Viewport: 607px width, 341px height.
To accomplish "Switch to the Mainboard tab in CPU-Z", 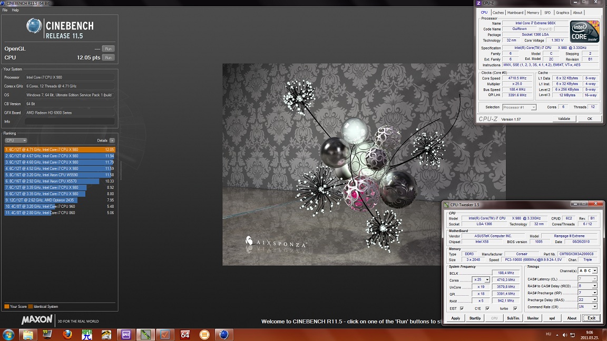I will coord(515,13).
